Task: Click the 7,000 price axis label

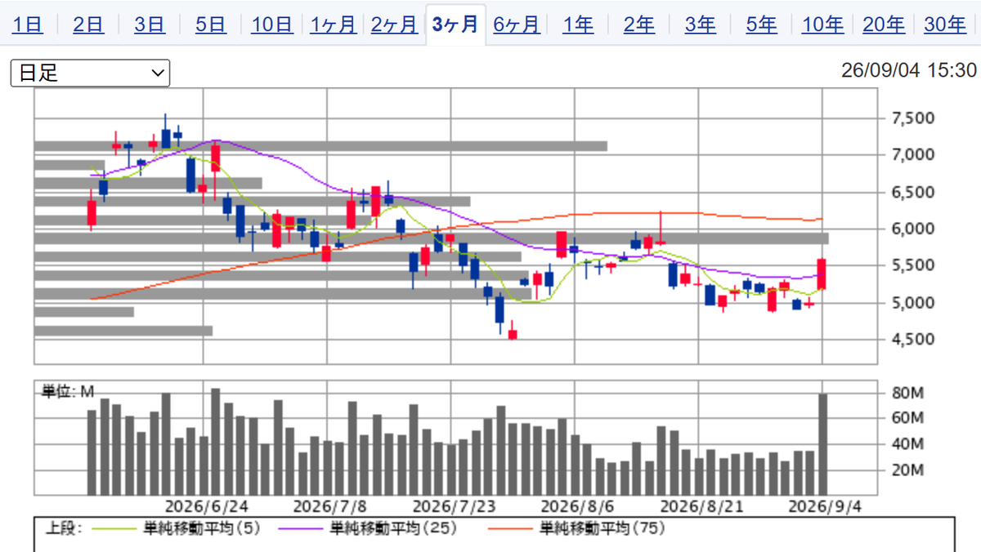Action: [912, 155]
